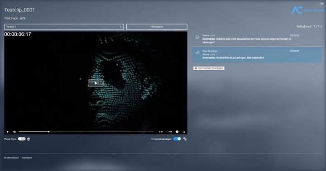Click the Testclip_0001 title
The image size is (326, 171).
point(19,10)
